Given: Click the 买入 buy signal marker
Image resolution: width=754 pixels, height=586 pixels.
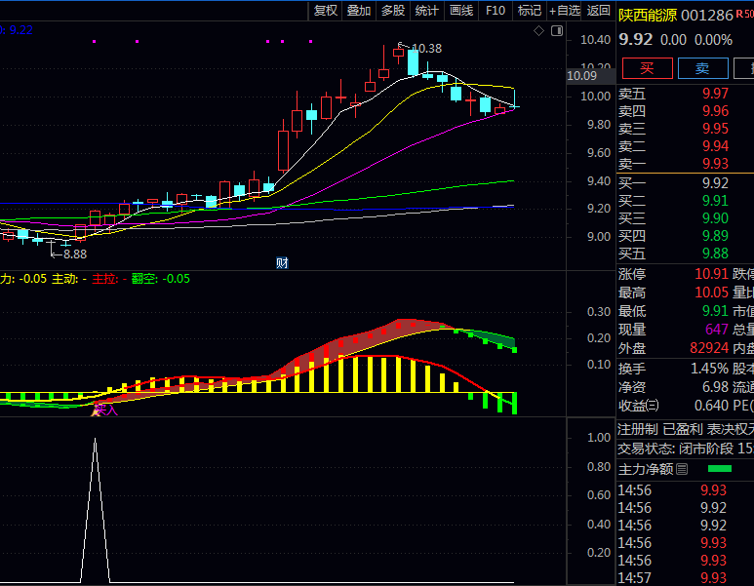Looking at the screenshot, I should pyautogui.click(x=103, y=410).
